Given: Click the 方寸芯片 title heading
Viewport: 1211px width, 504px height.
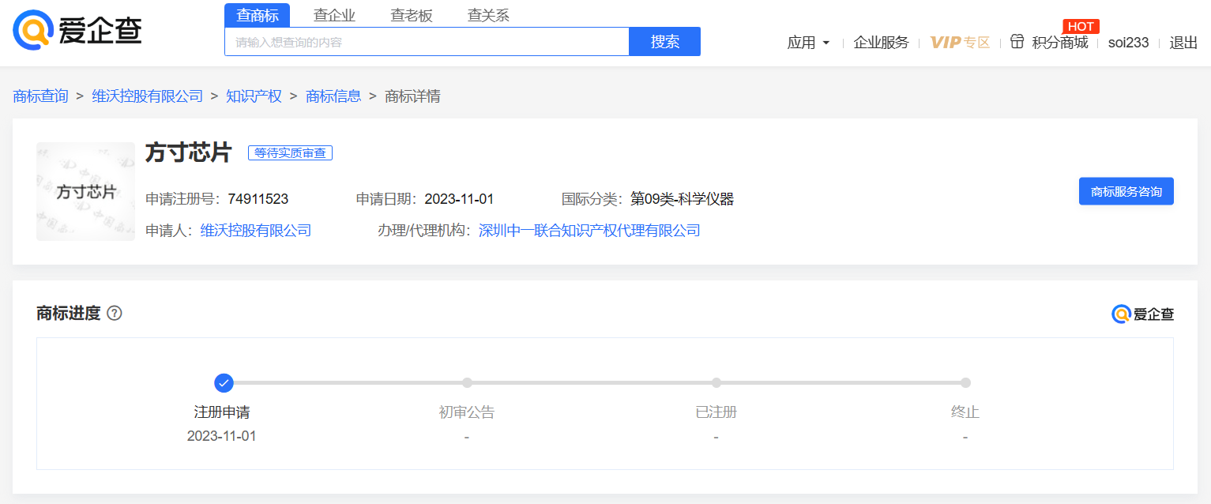Looking at the screenshot, I should coord(188,152).
